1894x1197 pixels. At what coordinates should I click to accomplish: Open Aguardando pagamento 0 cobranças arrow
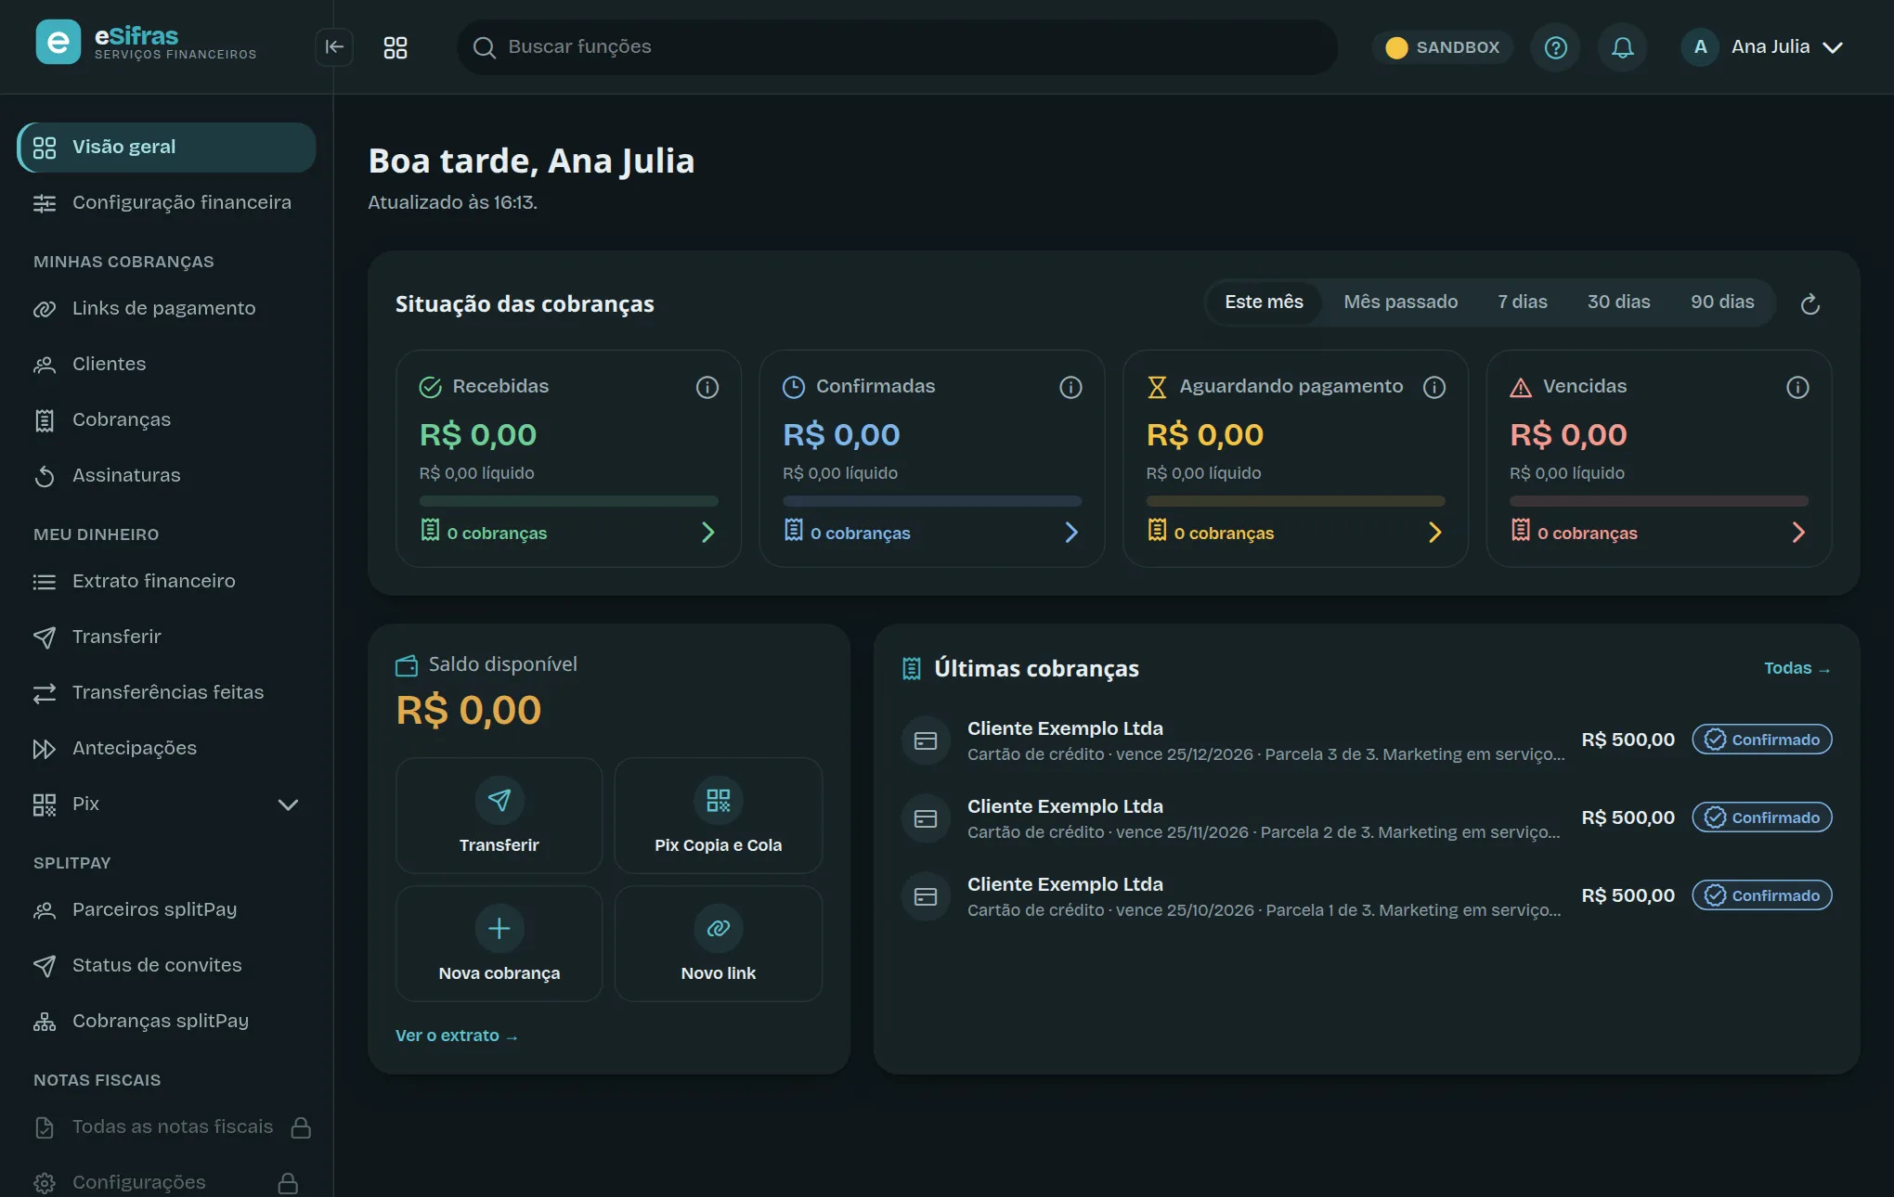tap(1434, 533)
